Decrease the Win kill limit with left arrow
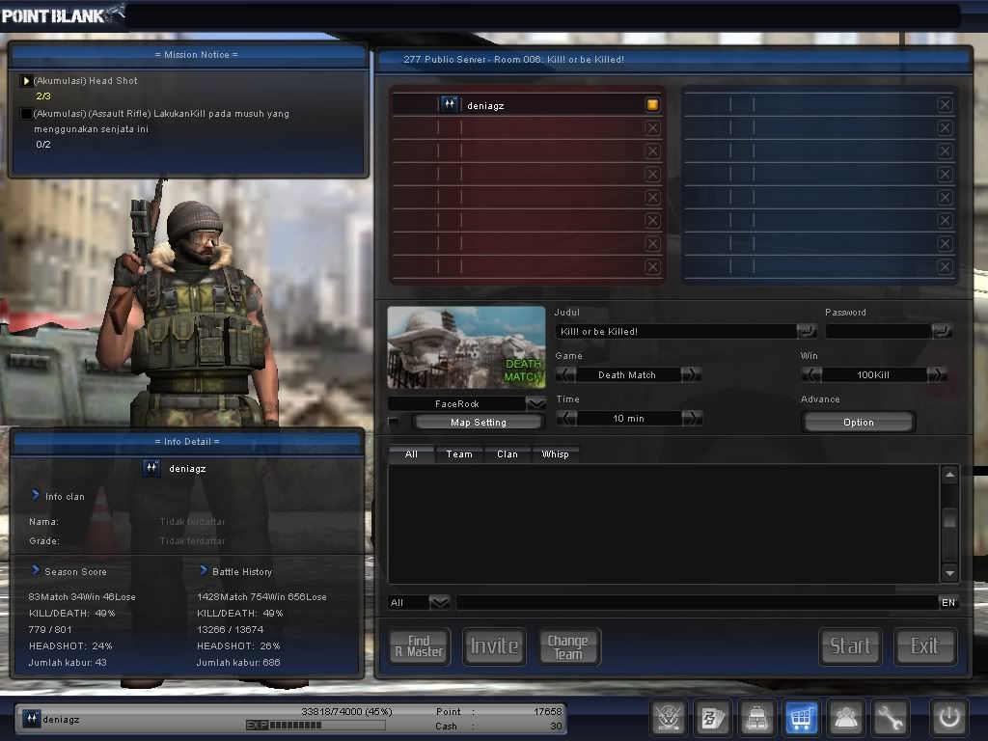 click(811, 375)
